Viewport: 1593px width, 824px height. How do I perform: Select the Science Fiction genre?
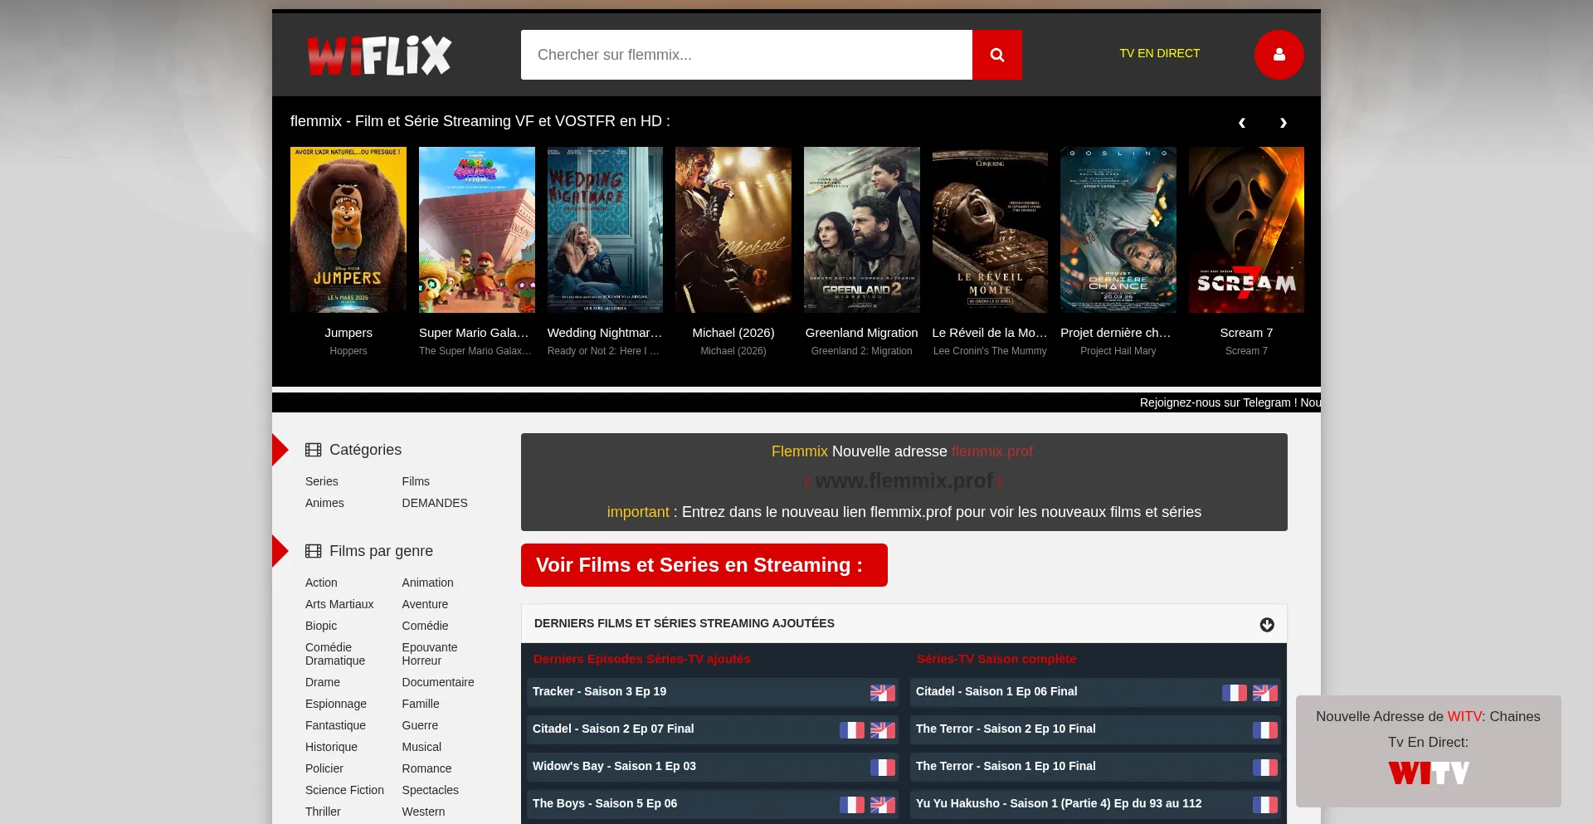coord(344,790)
